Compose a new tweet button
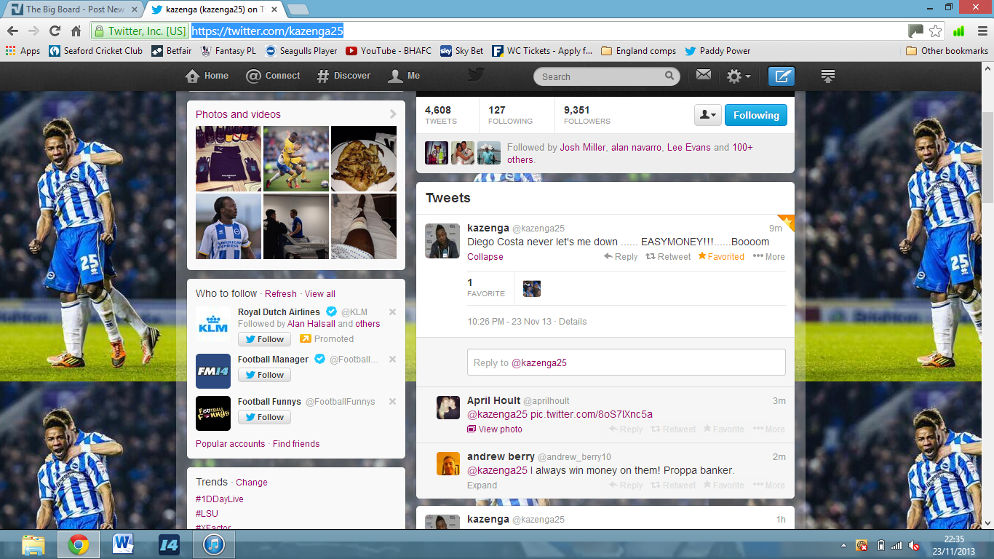Viewport: 994px width, 559px height. (x=782, y=76)
